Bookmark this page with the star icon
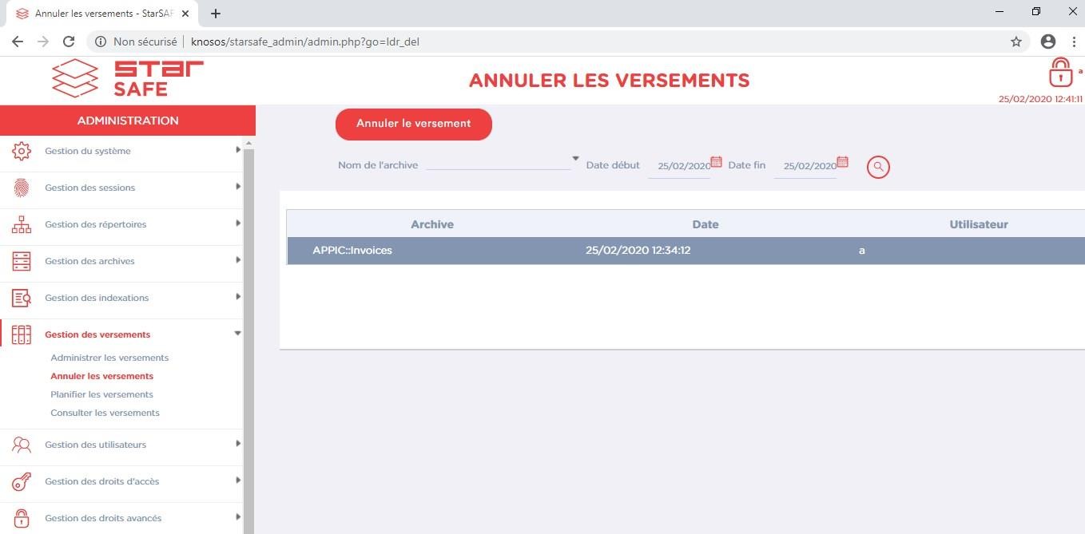 1016,42
